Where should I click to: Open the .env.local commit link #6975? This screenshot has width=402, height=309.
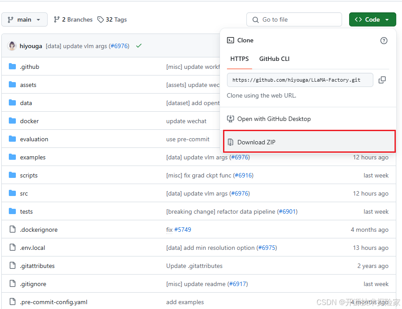click(267, 248)
